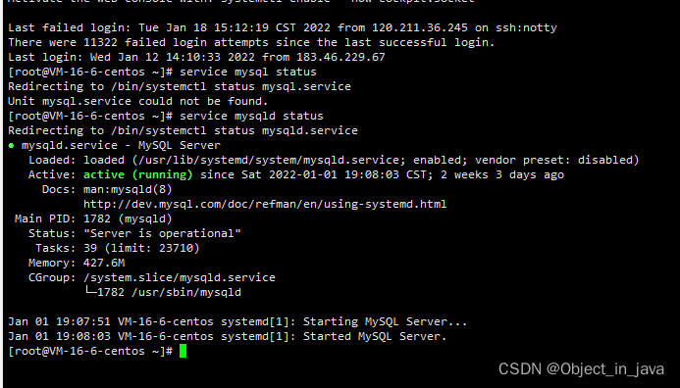Click the Memory value 427.6M
Image resolution: width=680 pixels, height=388 pixels.
104,263
